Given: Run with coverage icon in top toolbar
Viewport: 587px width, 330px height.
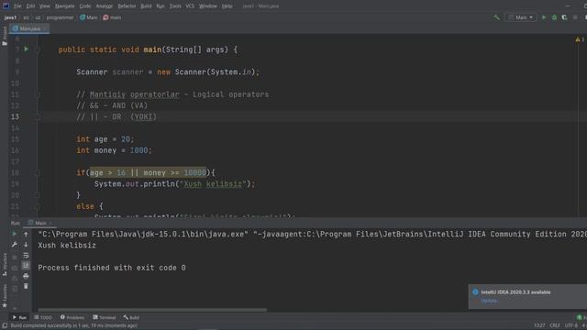Looking at the screenshot, I should [x=565, y=17].
